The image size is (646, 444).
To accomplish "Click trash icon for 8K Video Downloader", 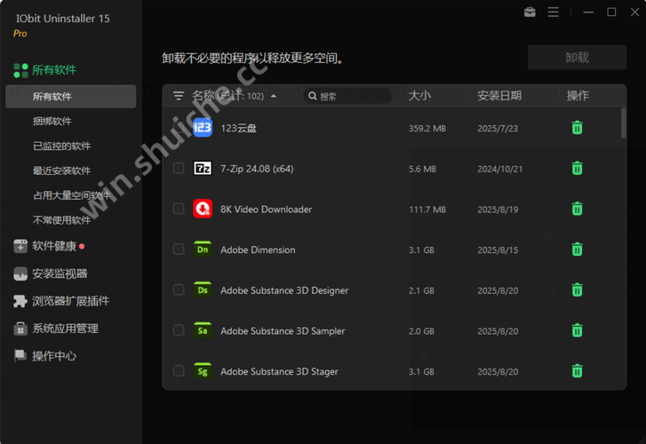I will pos(577,209).
